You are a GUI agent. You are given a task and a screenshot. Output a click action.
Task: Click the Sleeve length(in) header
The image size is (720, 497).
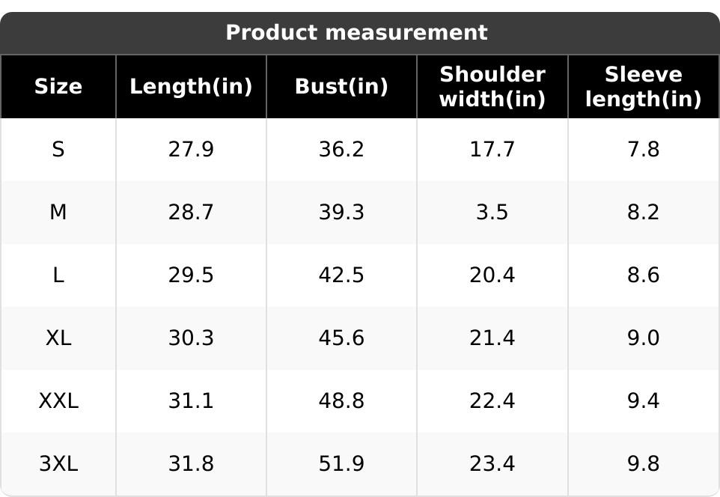[x=643, y=87]
